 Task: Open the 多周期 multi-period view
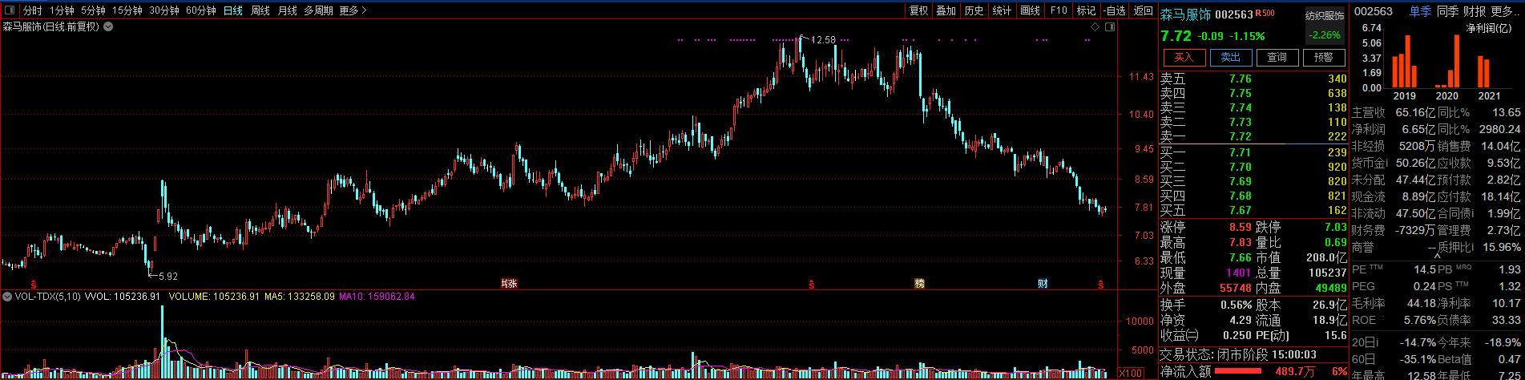click(x=318, y=10)
